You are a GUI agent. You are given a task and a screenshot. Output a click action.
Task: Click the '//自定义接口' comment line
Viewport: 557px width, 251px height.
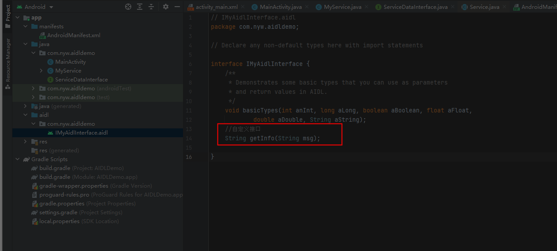pyautogui.click(x=243, y=129)
